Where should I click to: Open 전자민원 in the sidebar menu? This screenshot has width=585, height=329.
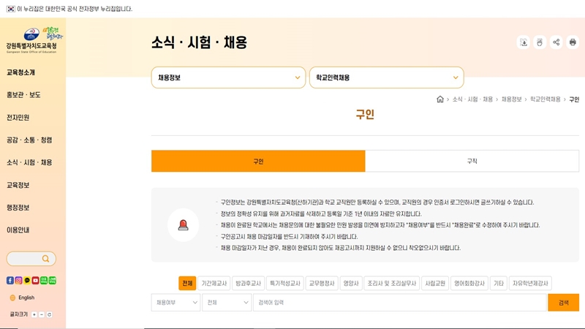[18, 118]
